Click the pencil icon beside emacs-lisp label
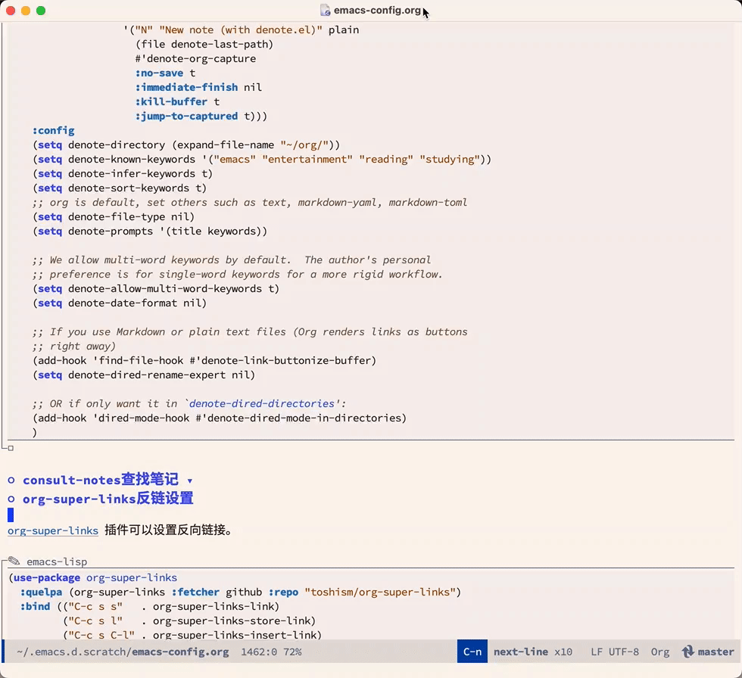Screen dimensions: 742x678 [x=14, y=561]
